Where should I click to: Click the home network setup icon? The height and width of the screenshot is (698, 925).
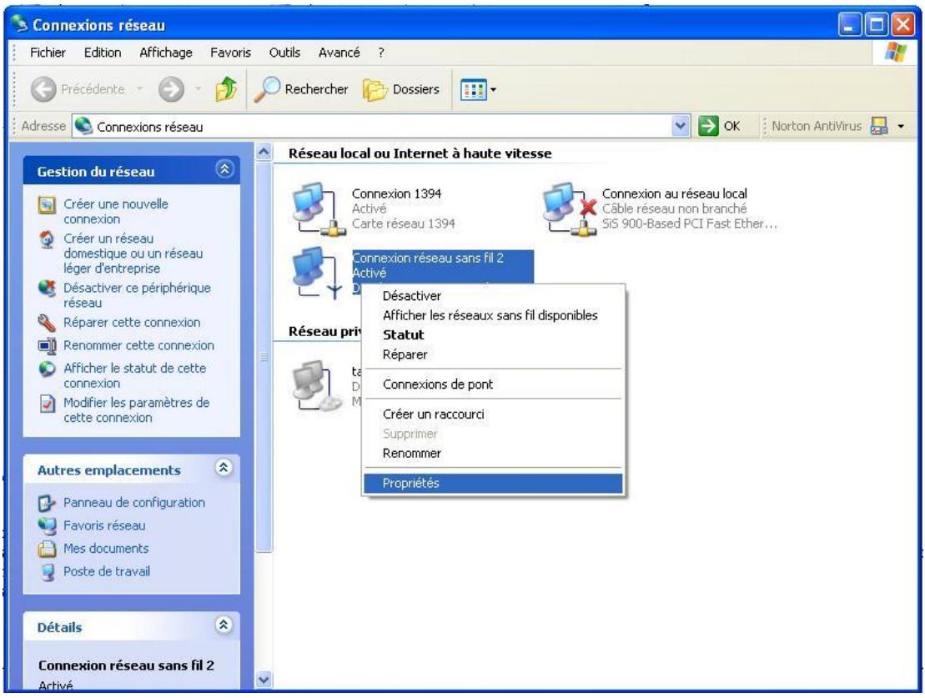point(47,239)
